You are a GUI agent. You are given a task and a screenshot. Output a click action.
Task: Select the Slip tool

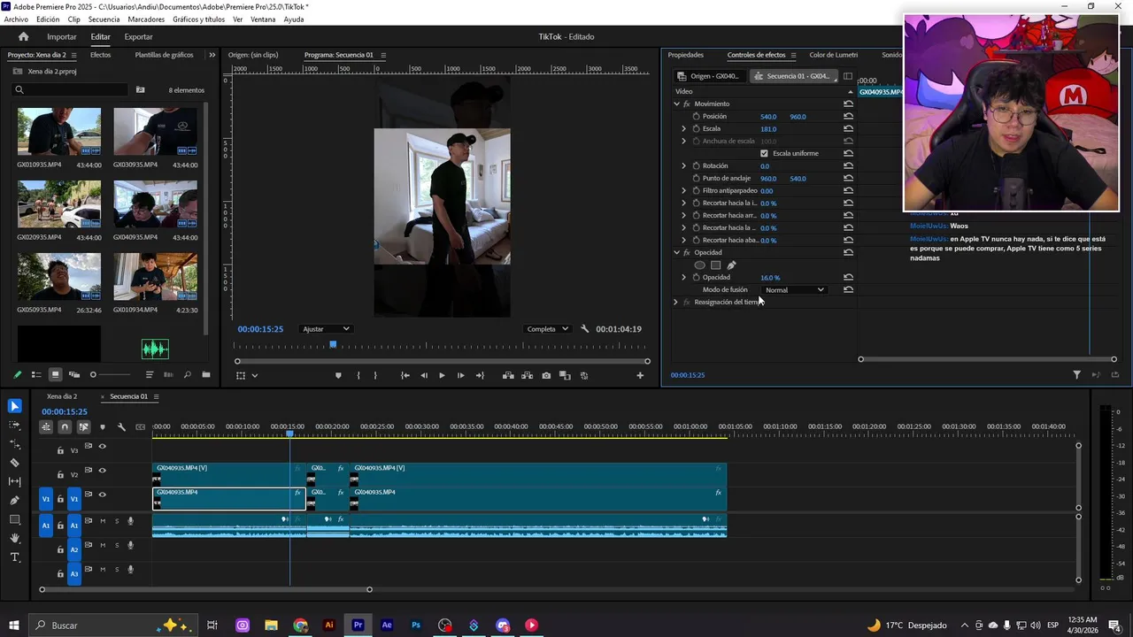pyautogui.click(x=14, y=481)
